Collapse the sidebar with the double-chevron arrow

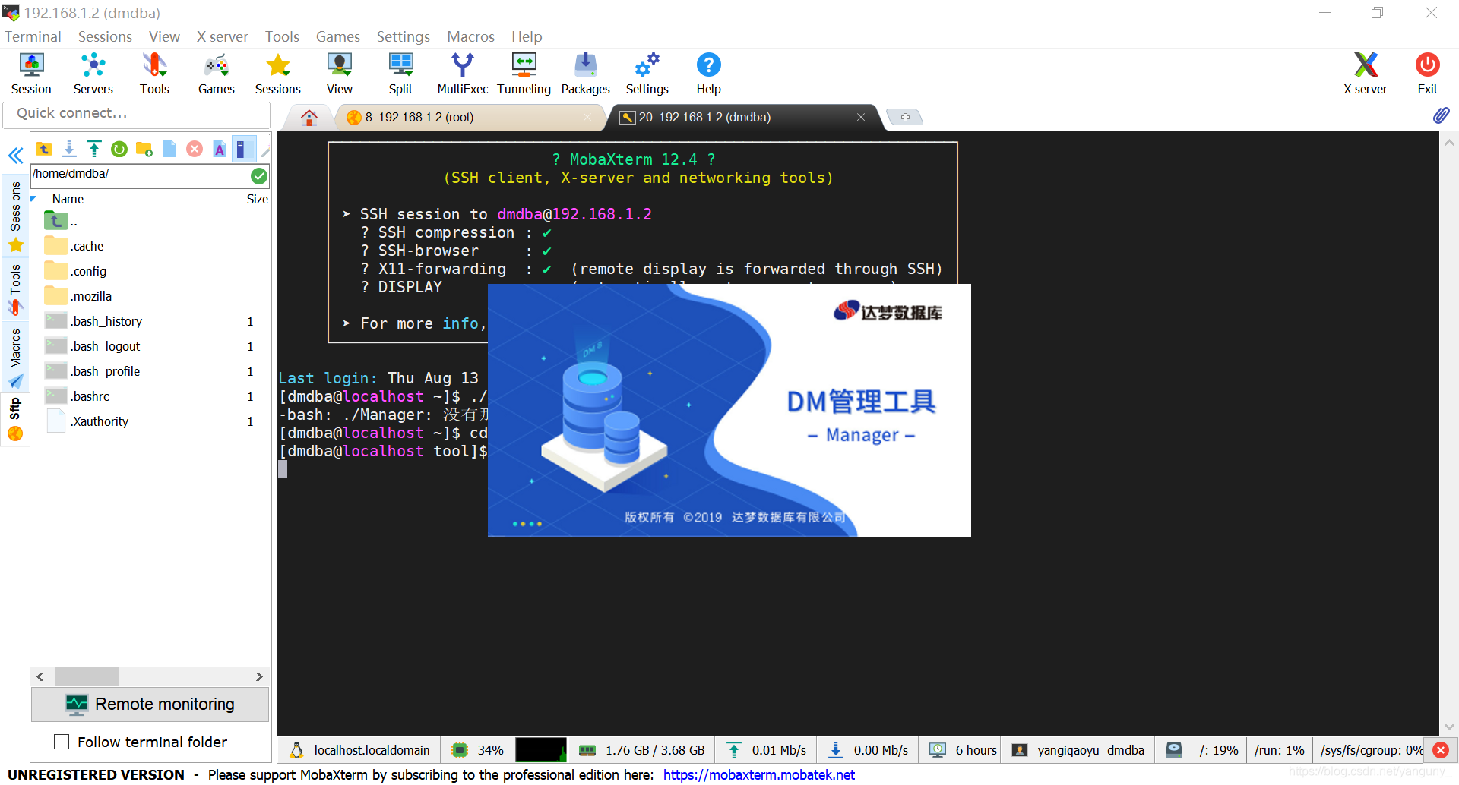[15, 156]
